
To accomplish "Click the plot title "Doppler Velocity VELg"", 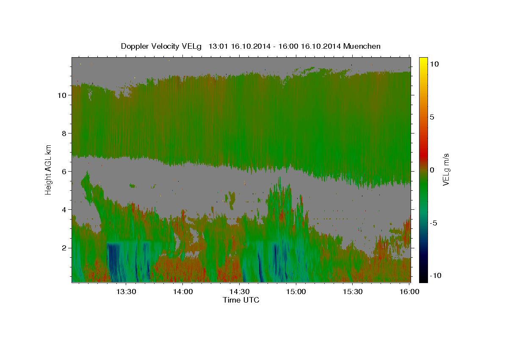I will click(161, 46).
